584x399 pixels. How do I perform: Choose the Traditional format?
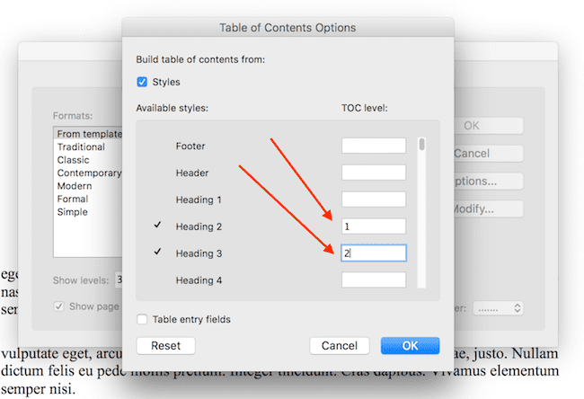pyautogui.click(x=82, y=146)
